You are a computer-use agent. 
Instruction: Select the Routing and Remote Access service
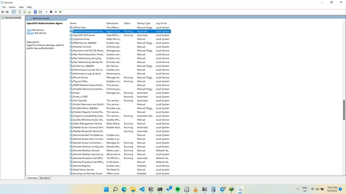[120, 174]
